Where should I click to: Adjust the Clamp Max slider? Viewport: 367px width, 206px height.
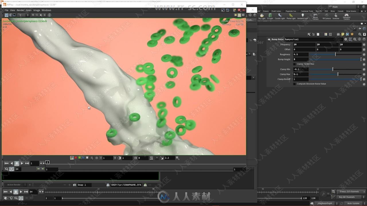click(x=338, y=74)
